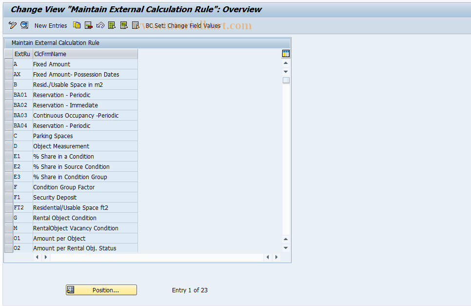The width and height of the screenshot is (471, 306).
Task: Select row marker for Parking Spaces
Action: click(9, 136)
